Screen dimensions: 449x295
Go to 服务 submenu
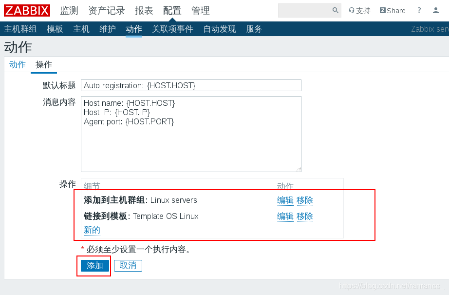pyautogui.click(x=254, y=29)
